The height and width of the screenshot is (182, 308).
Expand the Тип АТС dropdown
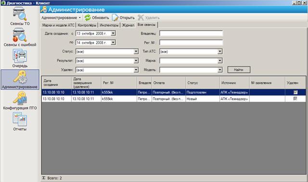point(220,51)
